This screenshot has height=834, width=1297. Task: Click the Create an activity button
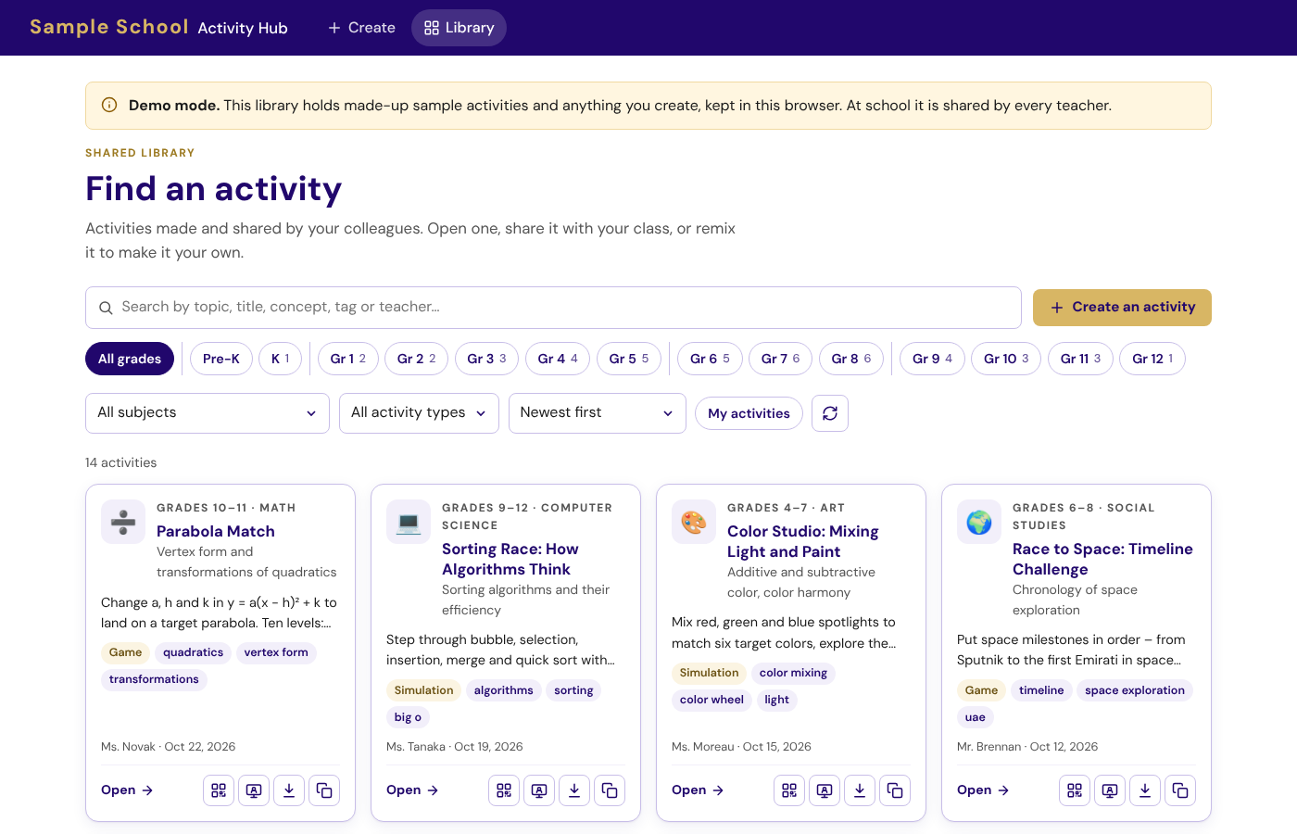1122,308
